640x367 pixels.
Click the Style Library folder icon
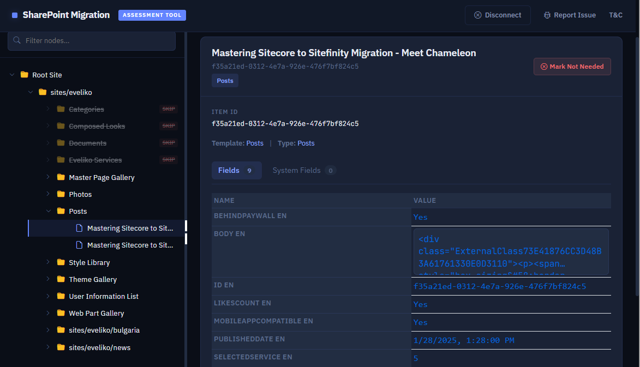pyautogui.click(x=61, y=262)
